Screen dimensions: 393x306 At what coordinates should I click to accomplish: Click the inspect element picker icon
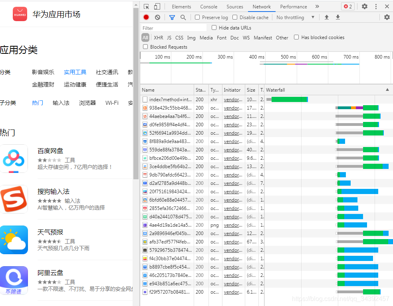pos(147,6)
